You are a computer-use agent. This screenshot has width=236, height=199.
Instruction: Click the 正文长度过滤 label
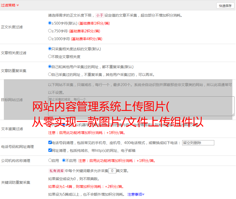point(12,27)
